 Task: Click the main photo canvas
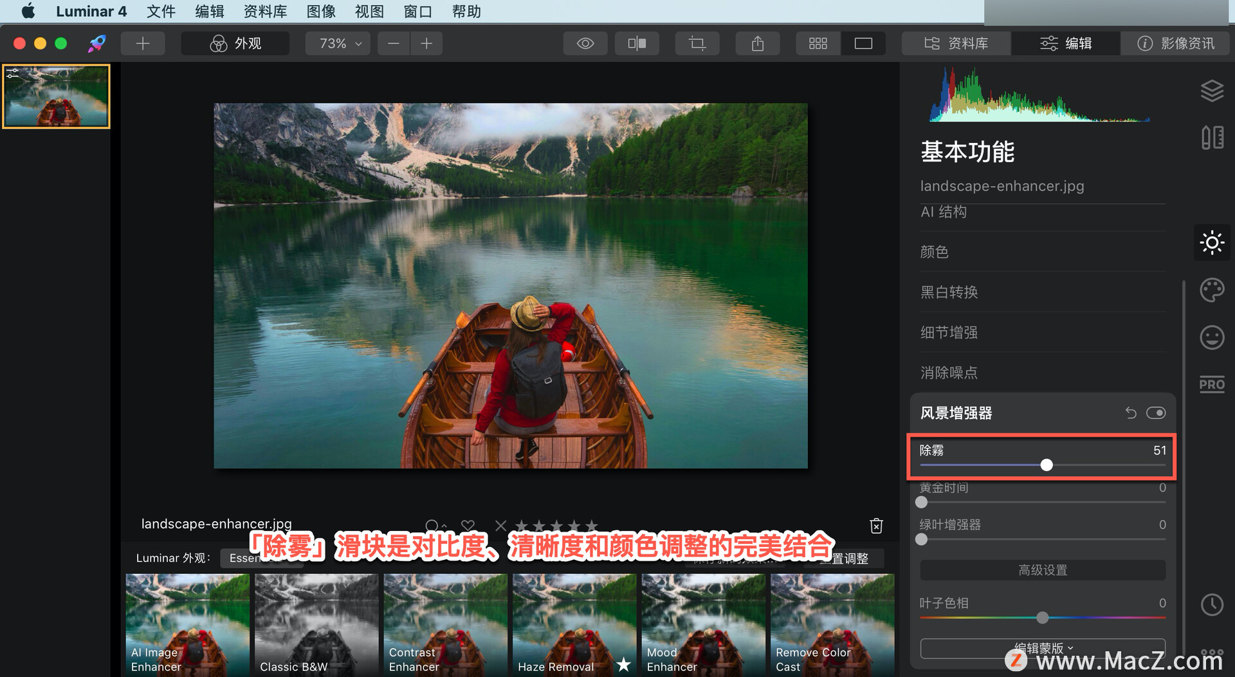tap(511, 286)
